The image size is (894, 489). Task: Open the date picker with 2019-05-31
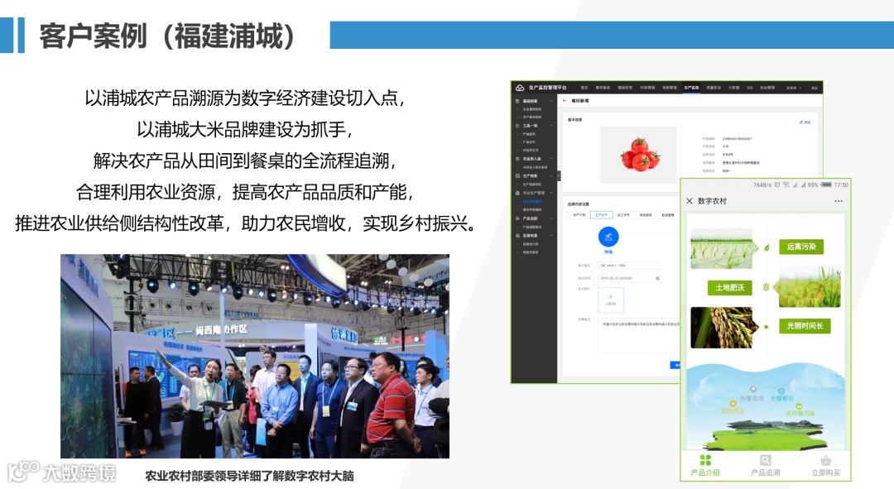pos(629,278)
